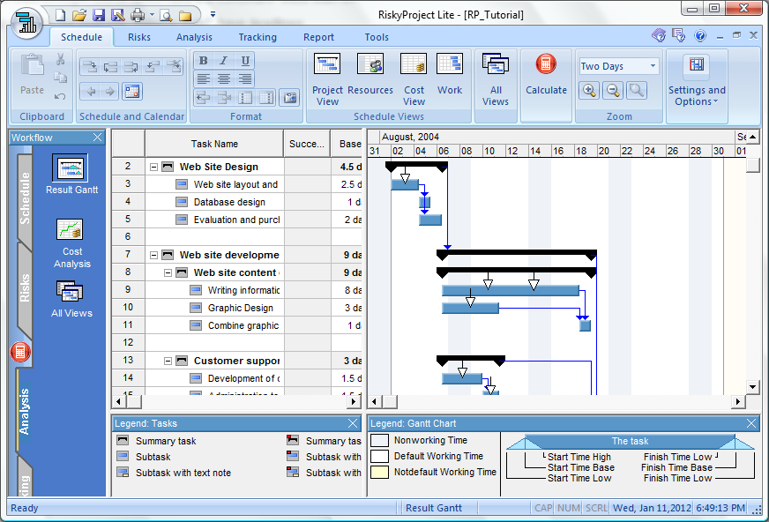This screenshot has width=769, height=522.
Task: Switch to the Tools ribbon tab
Action: coord(377,37)
